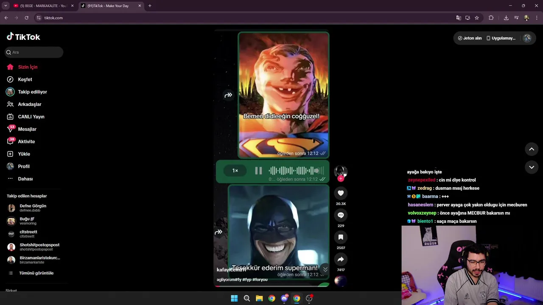Viewport: 543px width, 305px height.
Task: Click the #foryou hashtag
Action: [x=260, y=280]
